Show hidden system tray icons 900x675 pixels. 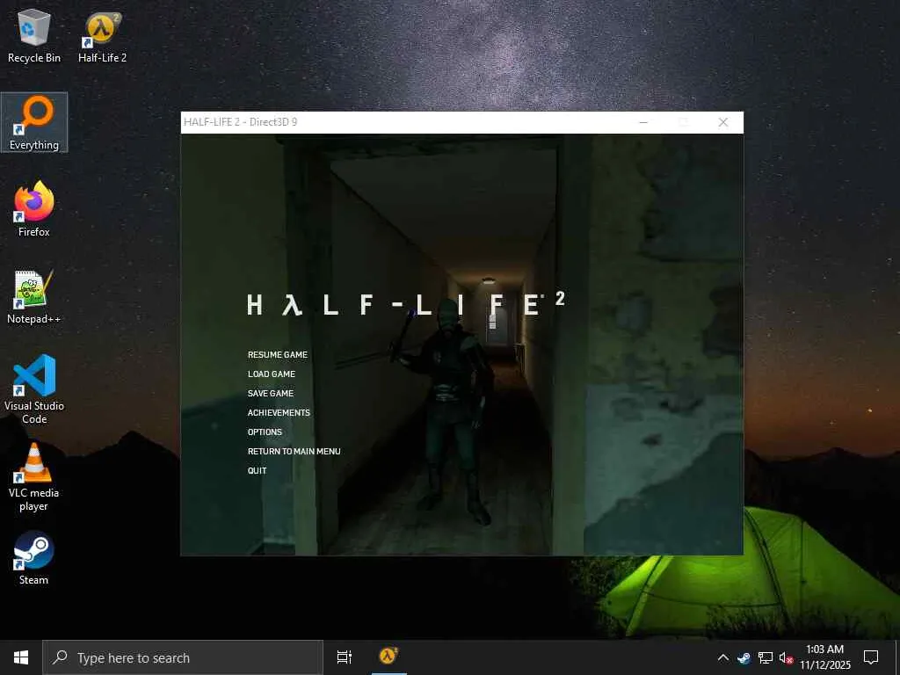[x=723, y=657]
